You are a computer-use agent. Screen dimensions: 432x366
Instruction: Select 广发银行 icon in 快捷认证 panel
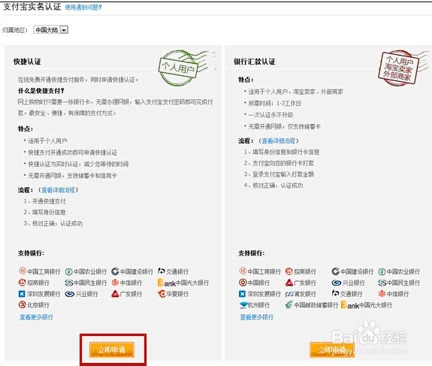click(115, 294)
